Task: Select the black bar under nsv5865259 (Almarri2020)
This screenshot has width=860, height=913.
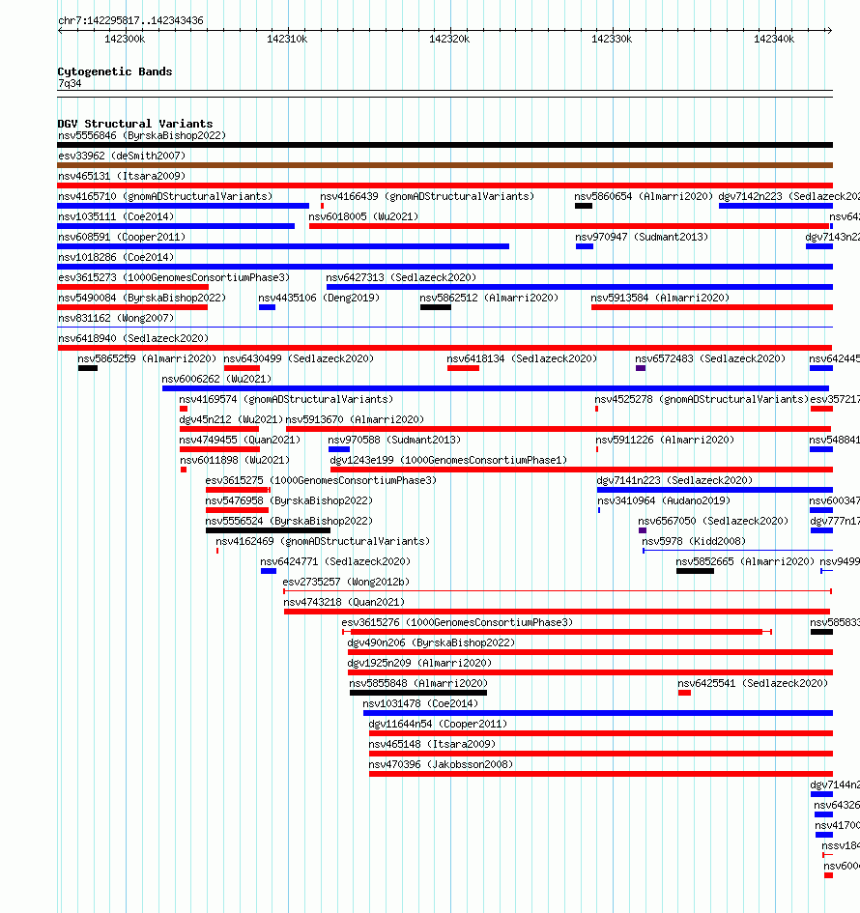Action: pyautogui.click(x=88, y=368)
